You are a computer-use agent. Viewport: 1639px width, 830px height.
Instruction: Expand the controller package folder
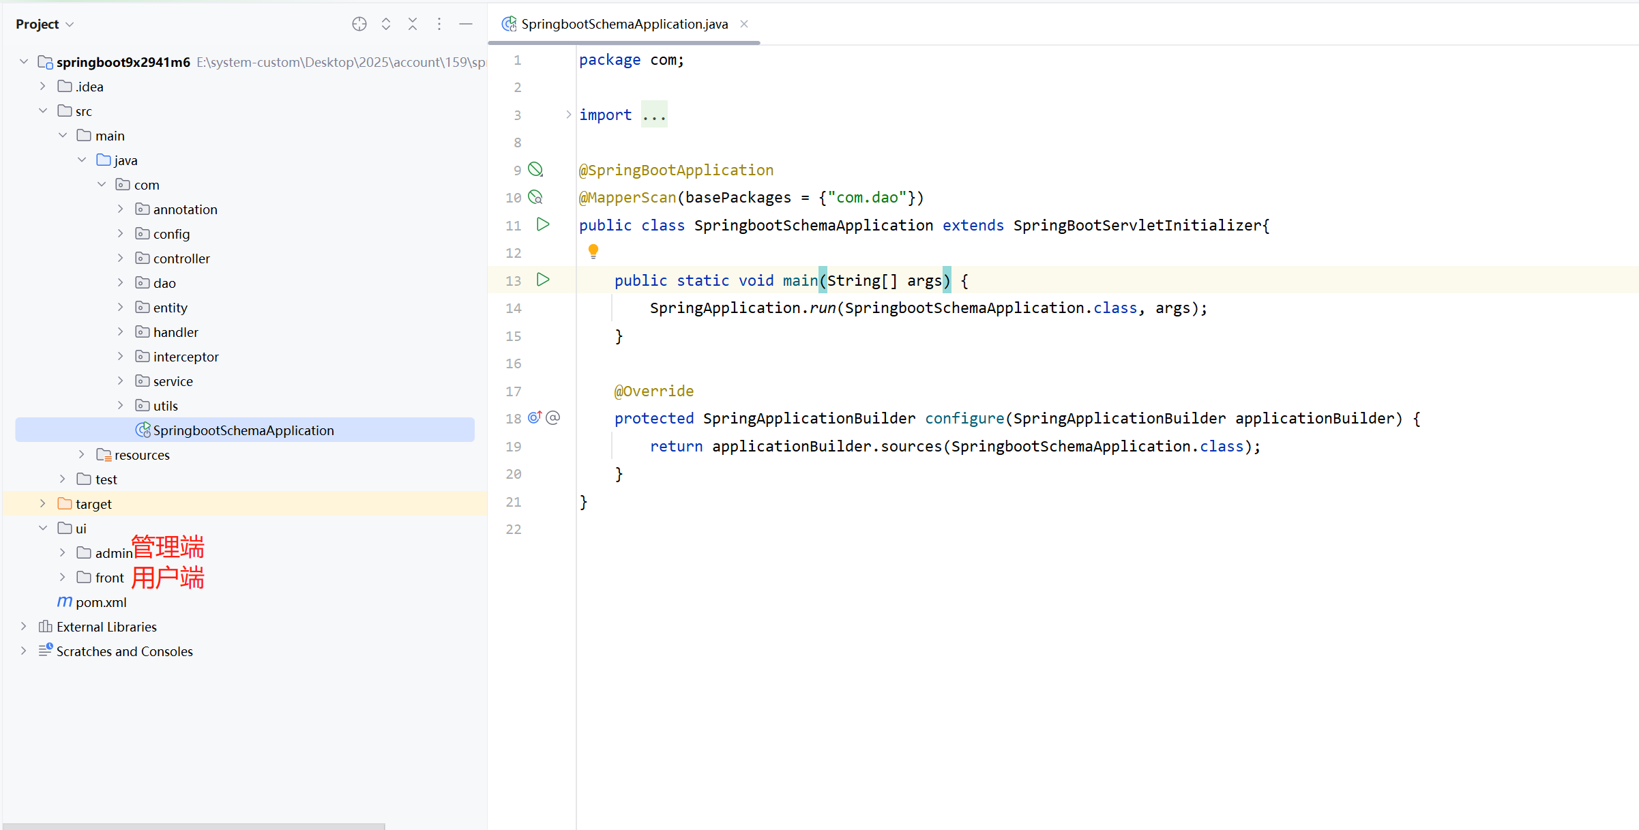tap(121, 258)
